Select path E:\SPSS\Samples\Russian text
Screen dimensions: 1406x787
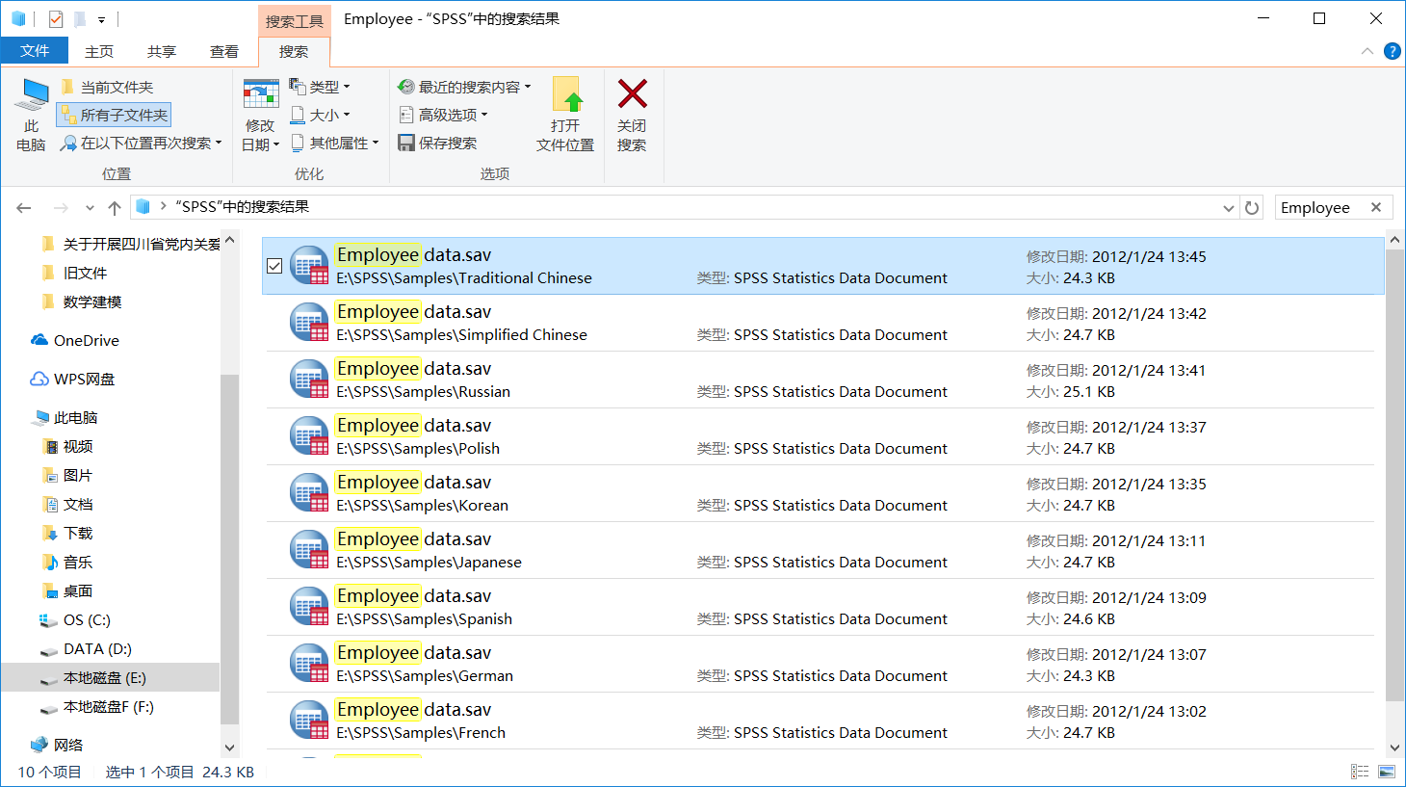tap(423, 391)
